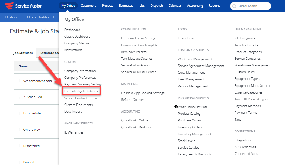Select Dashboard under My Office menu
The height and width of the screenshot is (165, 285).
tap(72, 30)
